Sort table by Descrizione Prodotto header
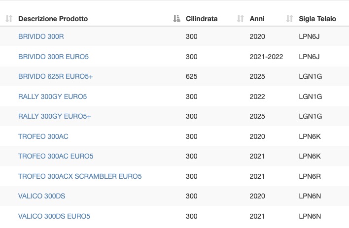 tap(53, 19)
